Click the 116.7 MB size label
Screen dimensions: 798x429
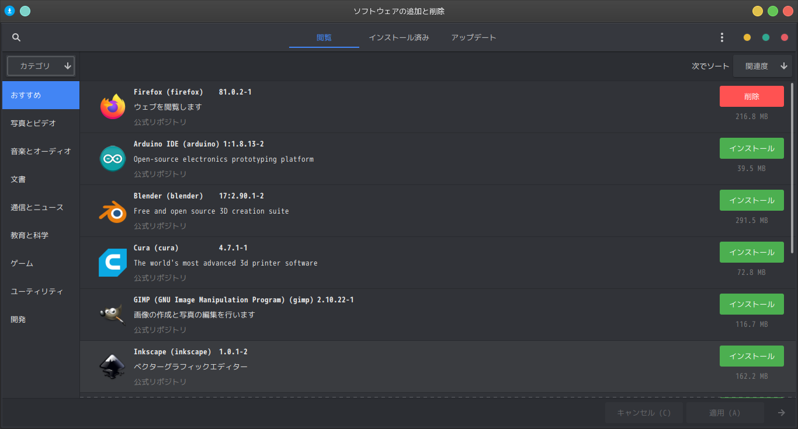pyautogui.click(x=752, y=325)
